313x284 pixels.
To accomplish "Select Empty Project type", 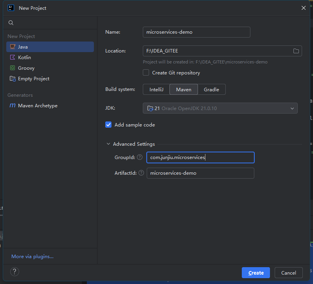I will (50, 79).
